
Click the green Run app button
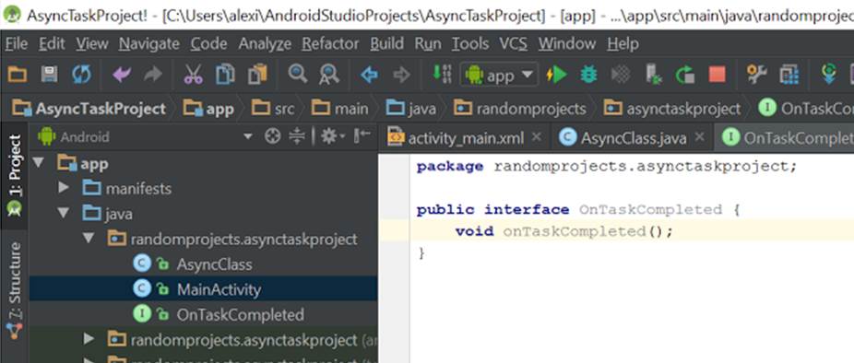coord(557,75)
